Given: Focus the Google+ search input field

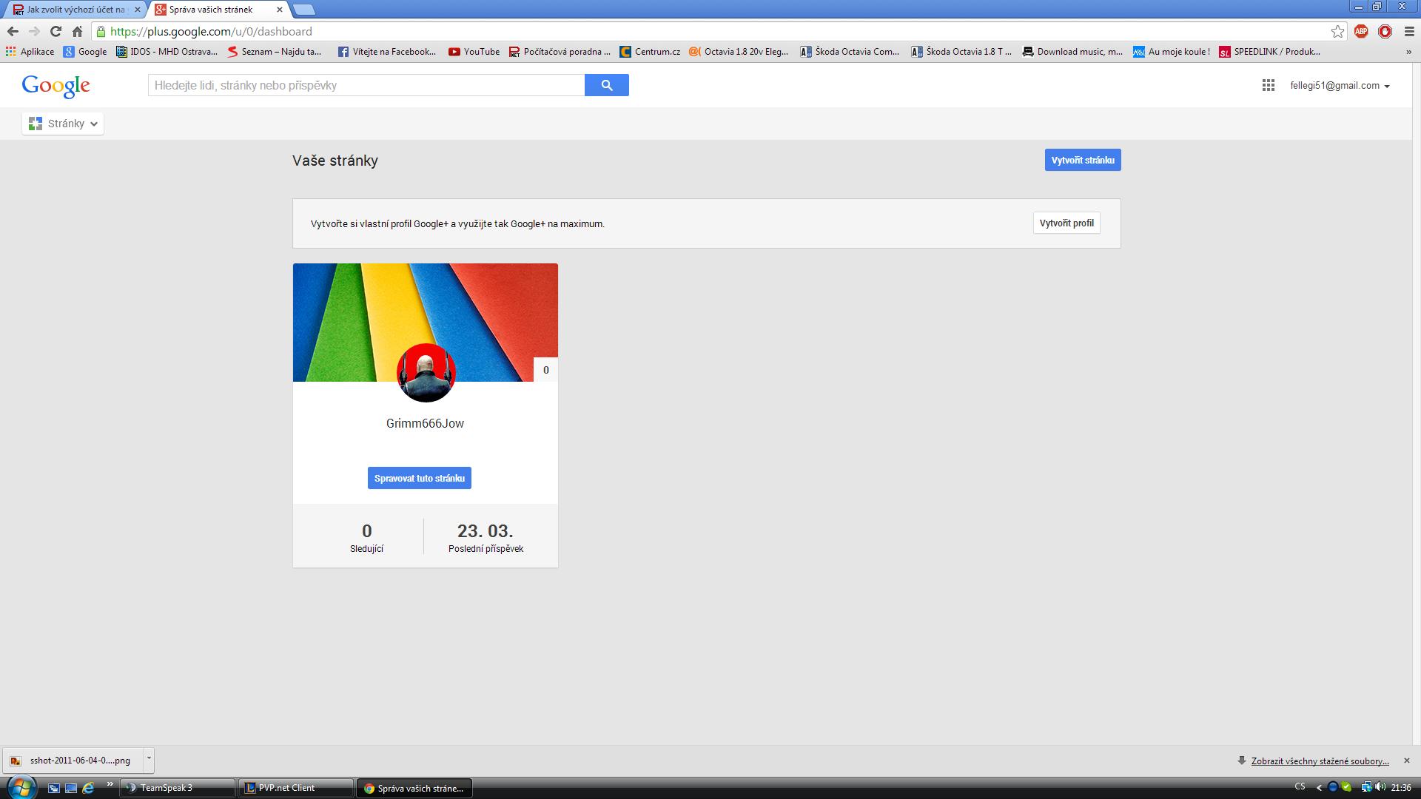Looking at the screenshot, I should pyautogui.click(x=366, y=85).
